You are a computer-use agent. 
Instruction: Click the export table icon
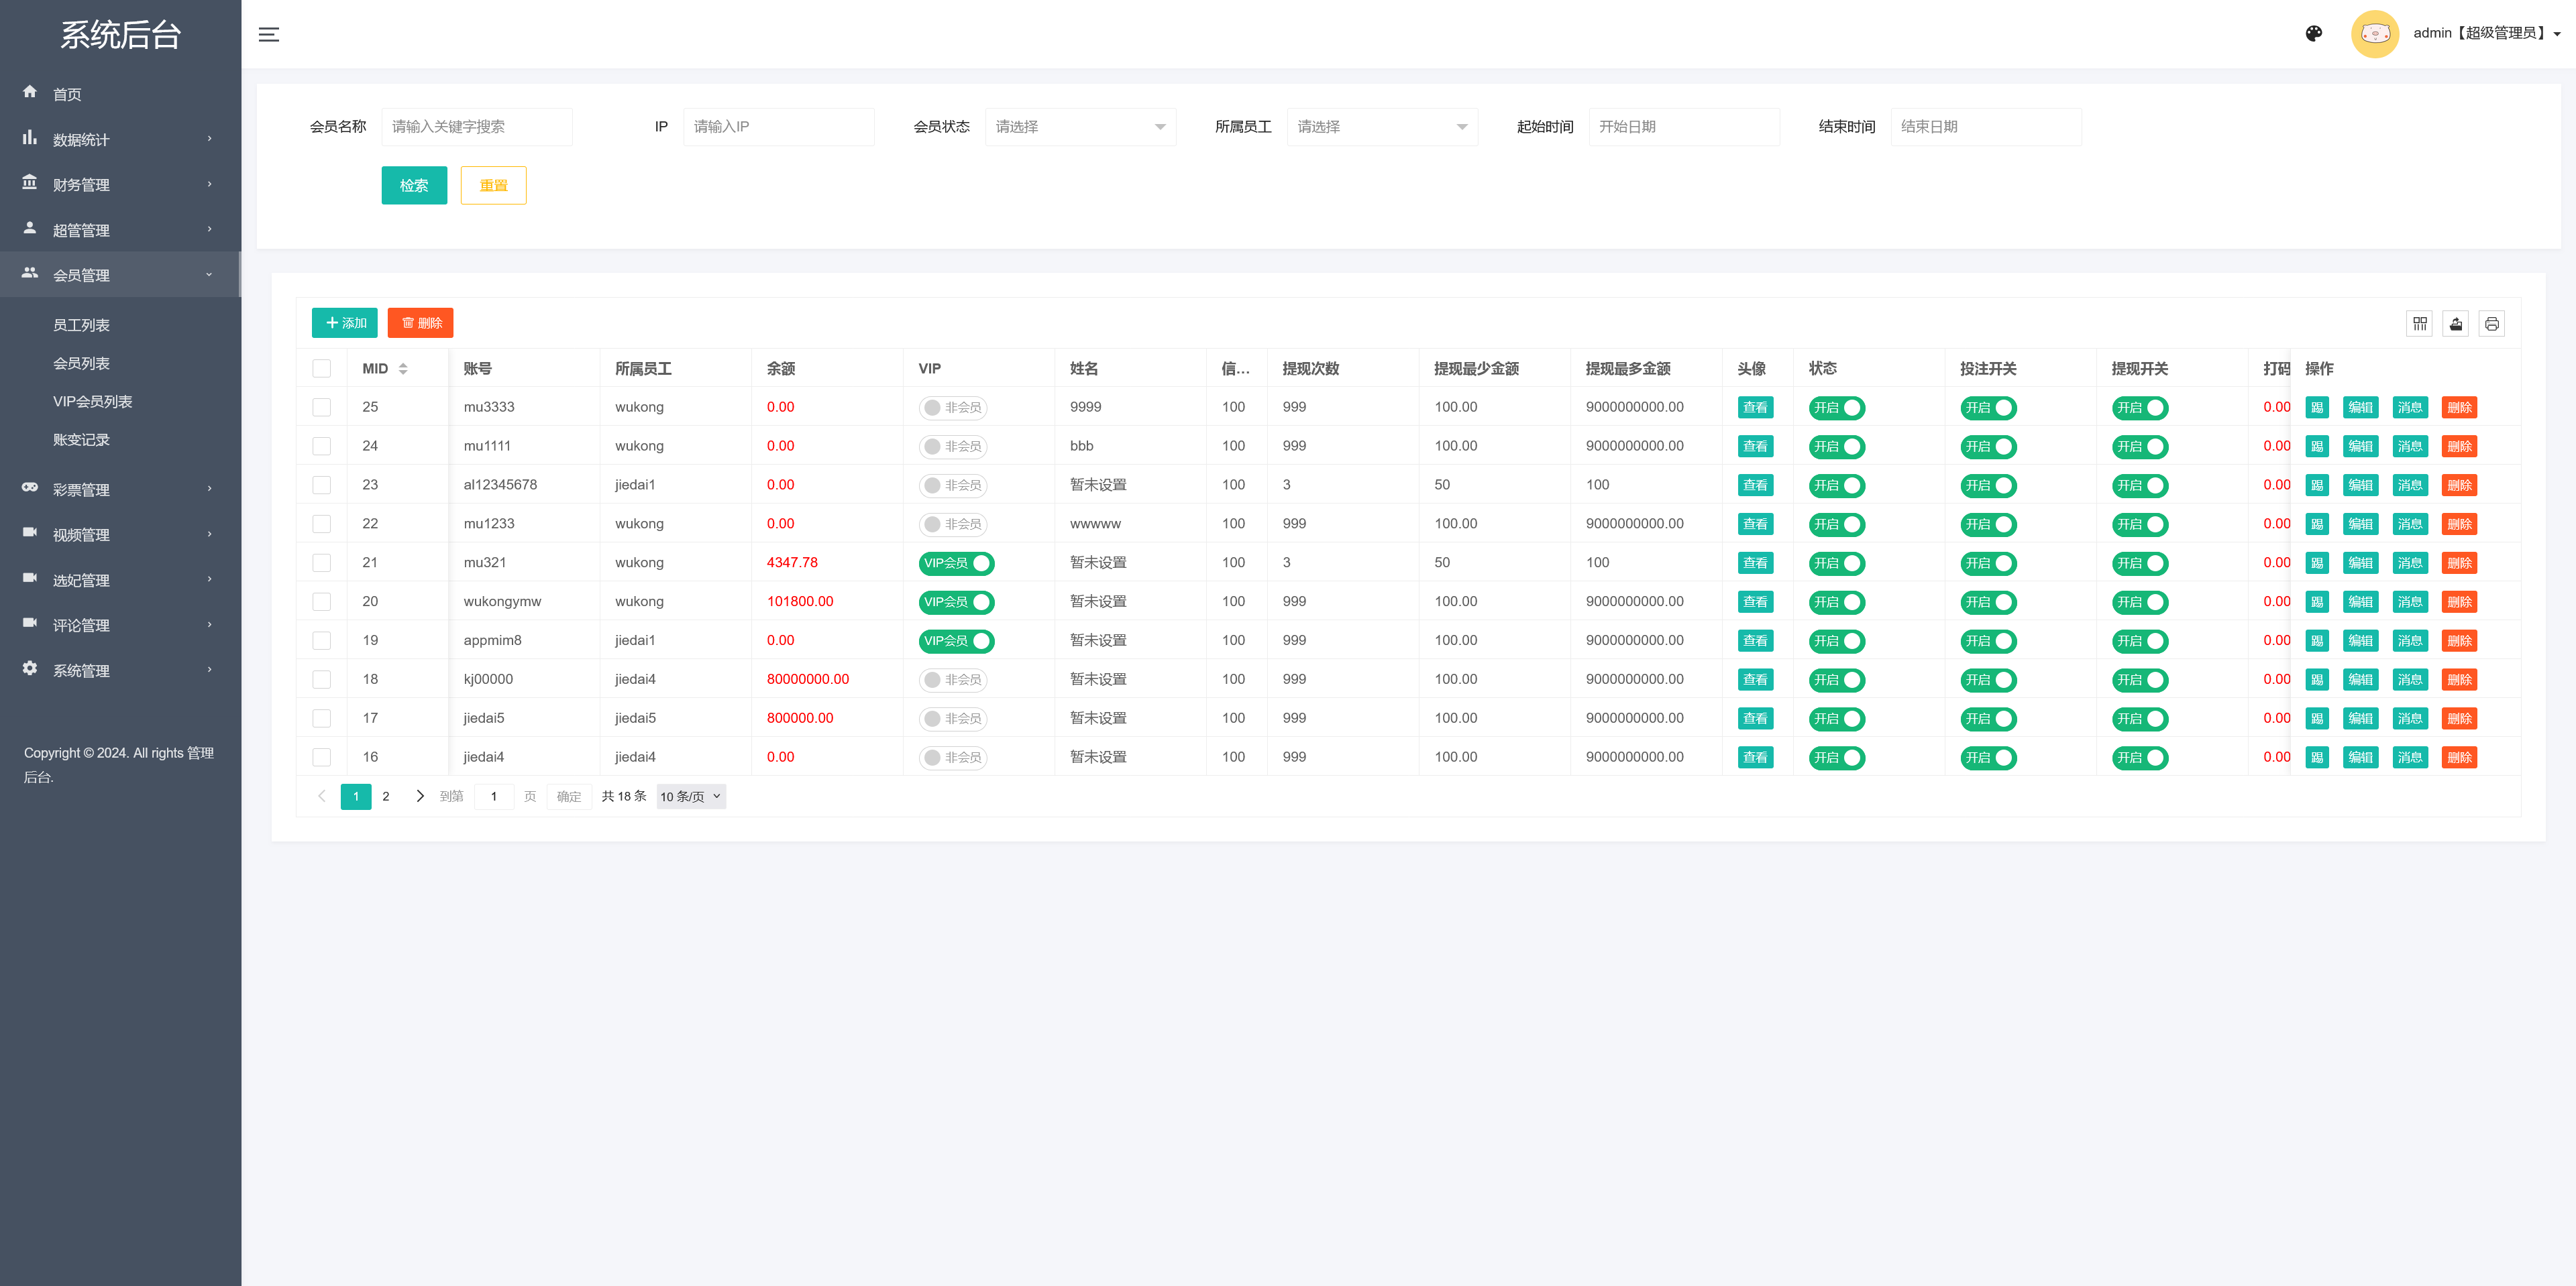pos(2455,323)
